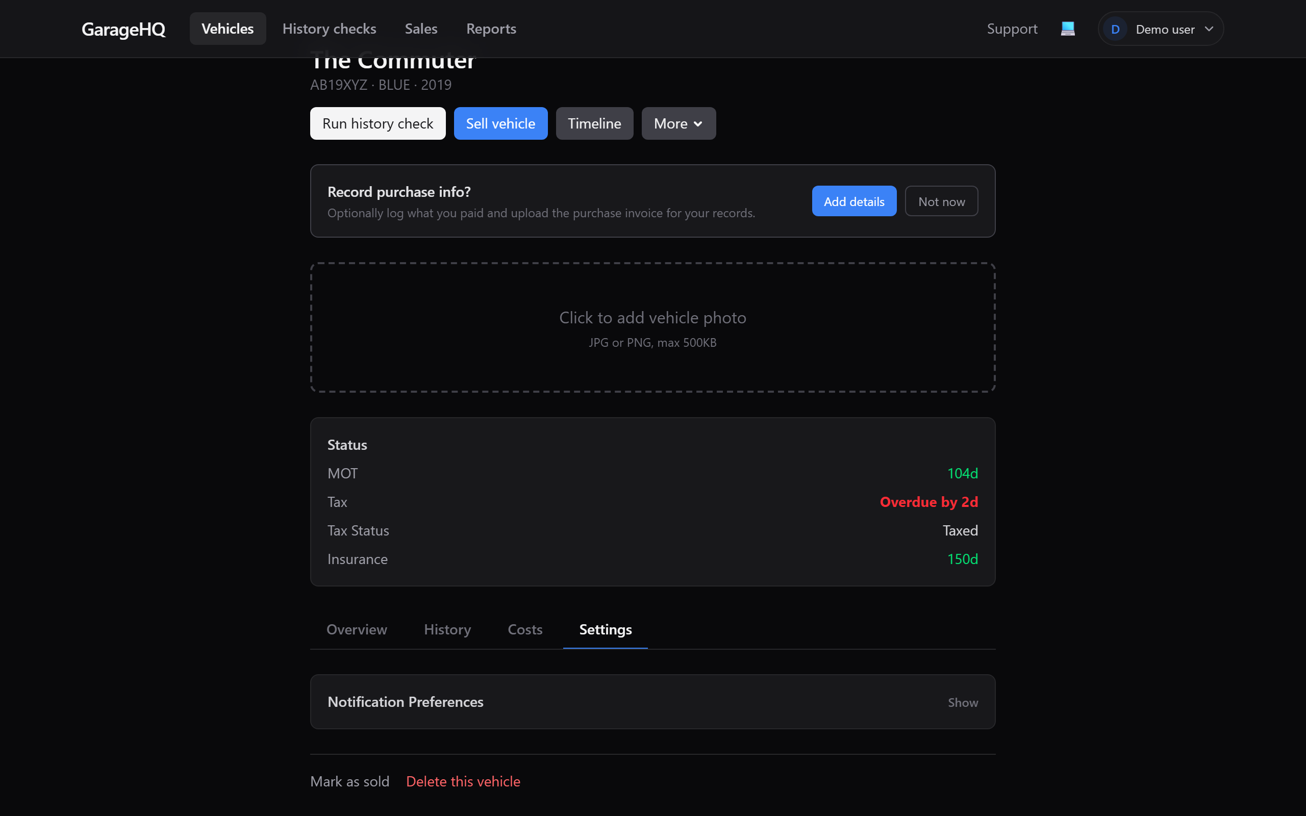Click Add details for purchase info
Image resolution: width=1306 pixels, height=816 pixels.
(854, 201)
